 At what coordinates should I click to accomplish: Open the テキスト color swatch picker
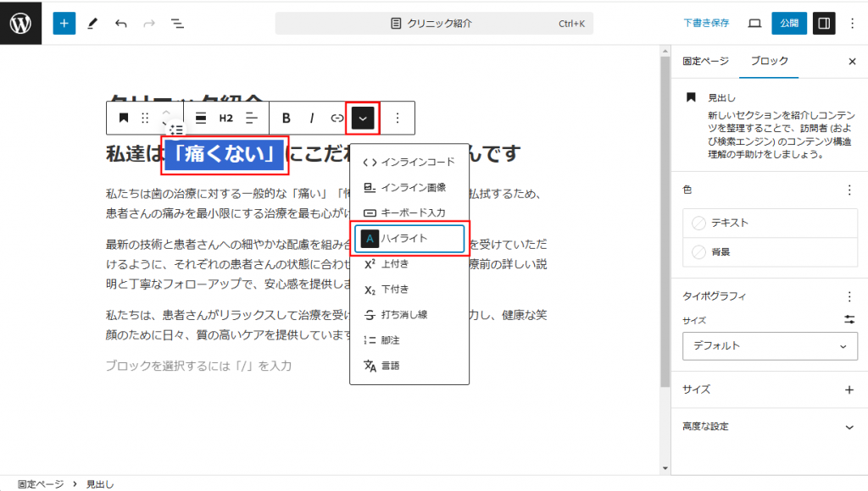pyautogui.click(x=766, y=223)
